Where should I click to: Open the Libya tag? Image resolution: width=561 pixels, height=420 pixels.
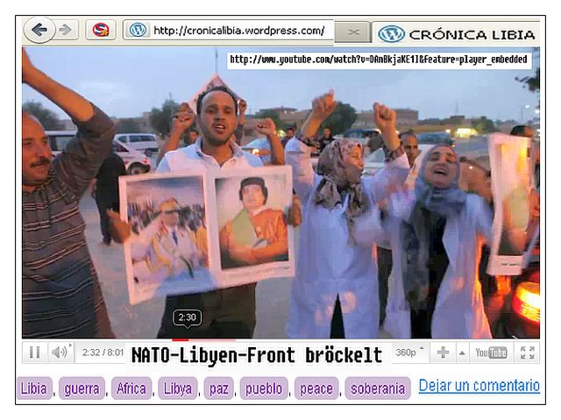pyautogui.click(x=178, y=388)
